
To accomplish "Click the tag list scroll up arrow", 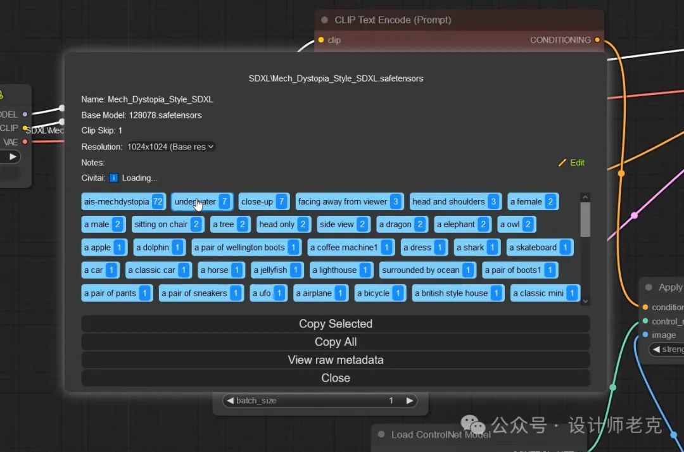I will (x=585, y=198).
